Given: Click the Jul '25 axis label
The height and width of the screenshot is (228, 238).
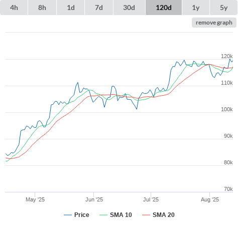Looking at the screenshot, I should coord(151,199).
